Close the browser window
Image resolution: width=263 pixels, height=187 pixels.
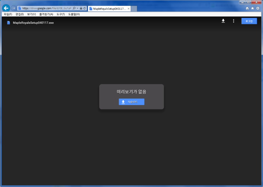click(256, 2)
